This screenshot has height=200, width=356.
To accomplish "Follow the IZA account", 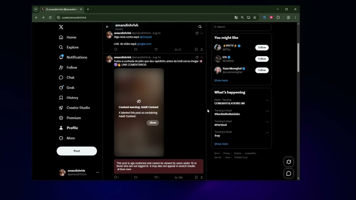I will pyautogui.click(x=262, y=59).
